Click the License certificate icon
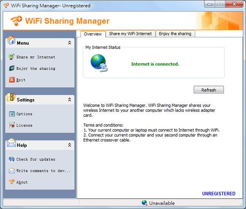 (x=12, y=125)
